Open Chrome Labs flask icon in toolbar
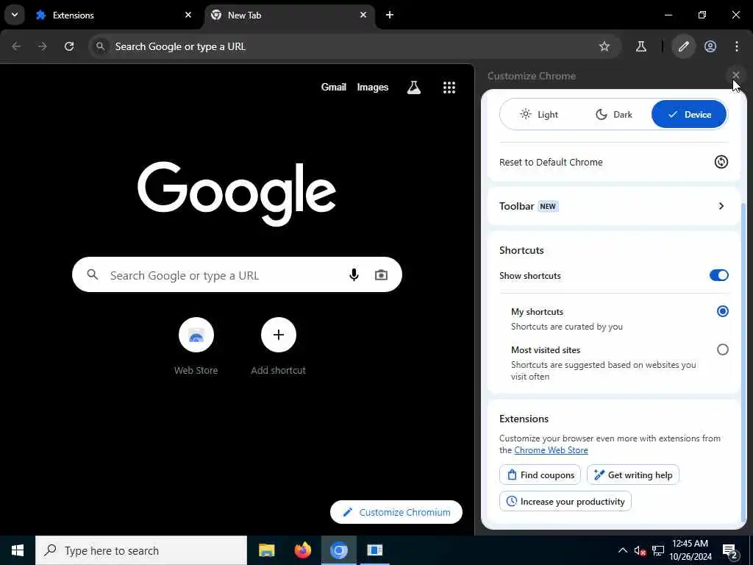 [641, 46]
